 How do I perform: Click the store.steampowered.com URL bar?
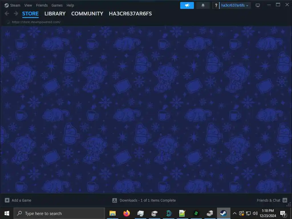(x=36, y=22)
